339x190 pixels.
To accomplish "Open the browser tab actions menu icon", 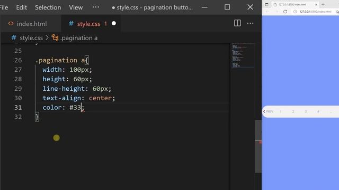I will point(266,5).
